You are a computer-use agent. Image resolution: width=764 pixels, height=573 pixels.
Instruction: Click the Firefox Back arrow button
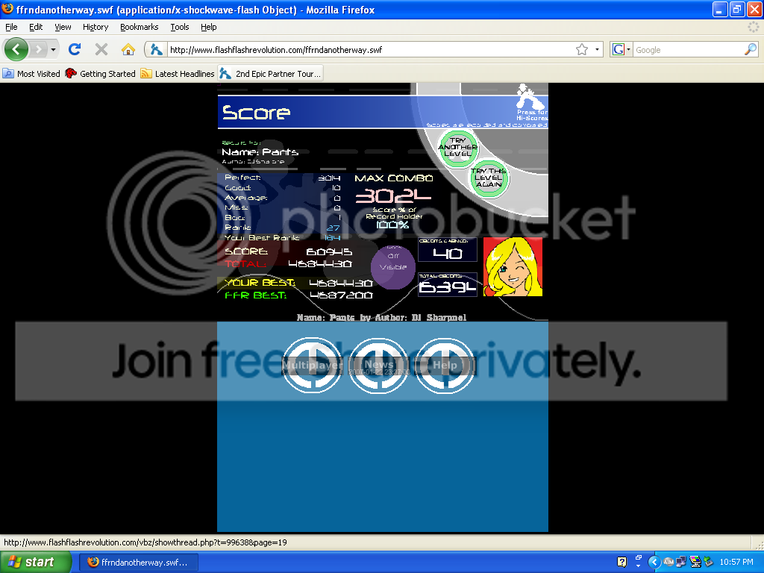(x=16, y=50)
